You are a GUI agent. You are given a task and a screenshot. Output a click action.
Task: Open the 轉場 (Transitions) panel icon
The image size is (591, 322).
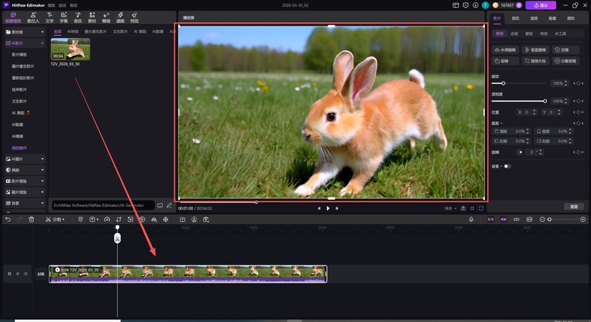point(106,16)
